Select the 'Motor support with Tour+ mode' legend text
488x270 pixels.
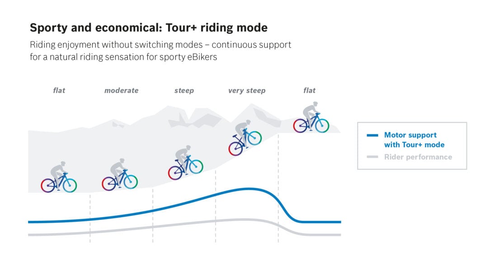[414, 140]
